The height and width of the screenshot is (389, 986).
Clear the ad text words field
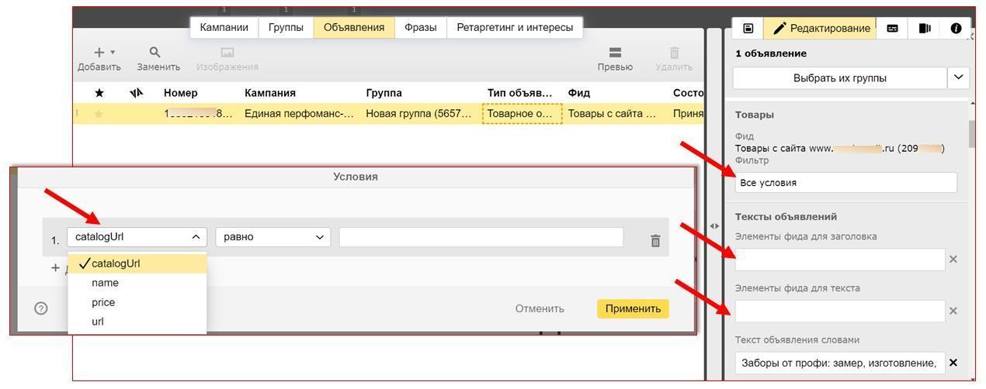[953, 363]
